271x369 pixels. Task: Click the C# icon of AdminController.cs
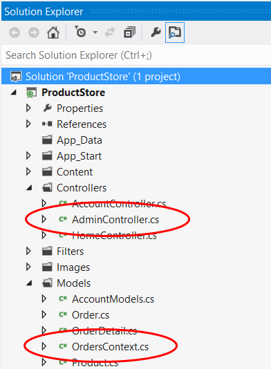(x=63, y=219)
